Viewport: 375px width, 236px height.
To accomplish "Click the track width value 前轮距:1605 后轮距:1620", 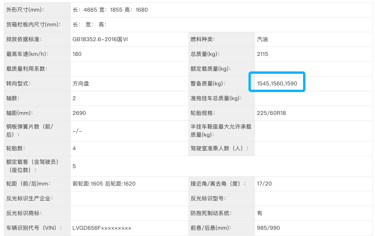I will pyautogui.click(x=104, y=184).
